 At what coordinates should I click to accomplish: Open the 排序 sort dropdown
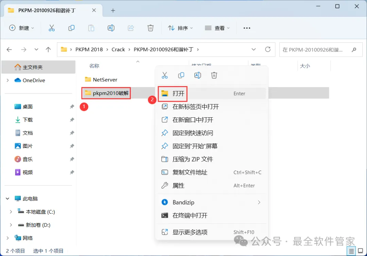(x=180, y=28)
